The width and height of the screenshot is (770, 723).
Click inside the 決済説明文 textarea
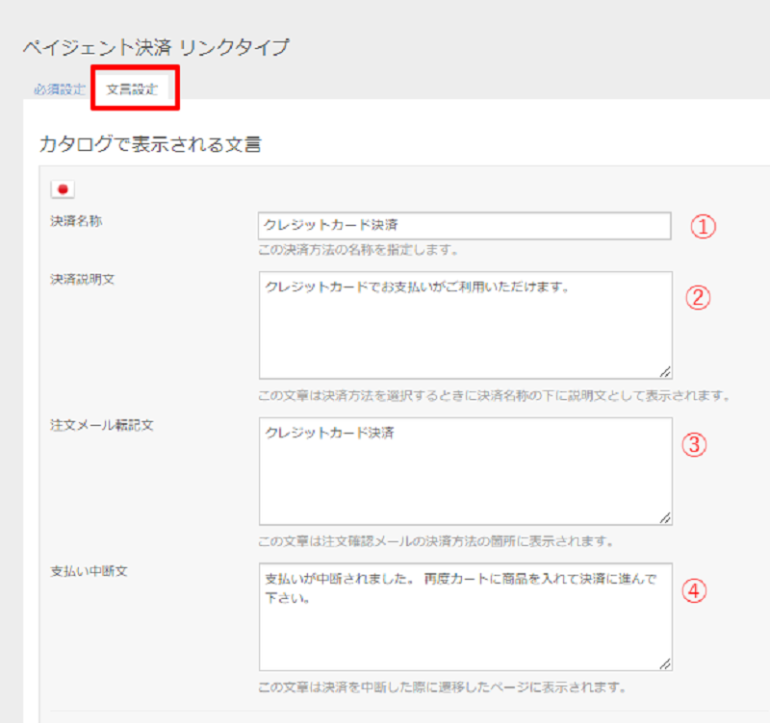click(x=464, y=325)
